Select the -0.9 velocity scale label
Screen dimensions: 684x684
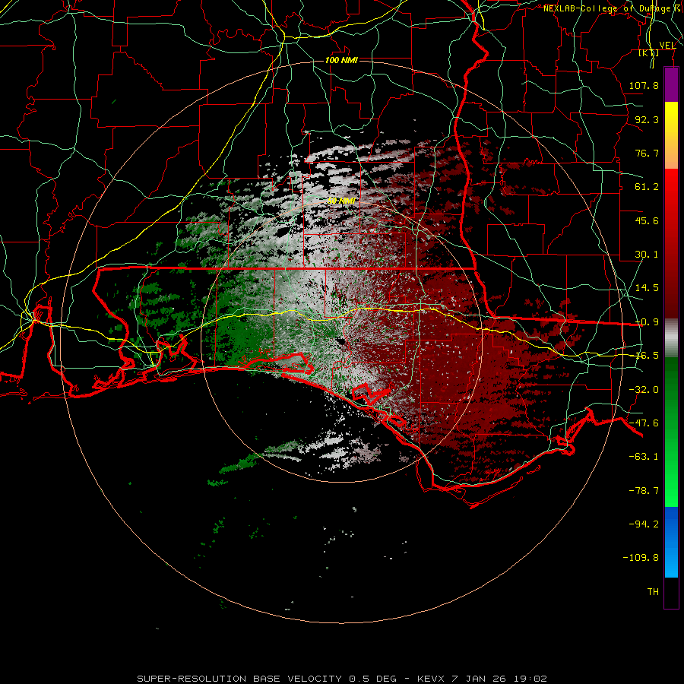[x=647, y=322]
